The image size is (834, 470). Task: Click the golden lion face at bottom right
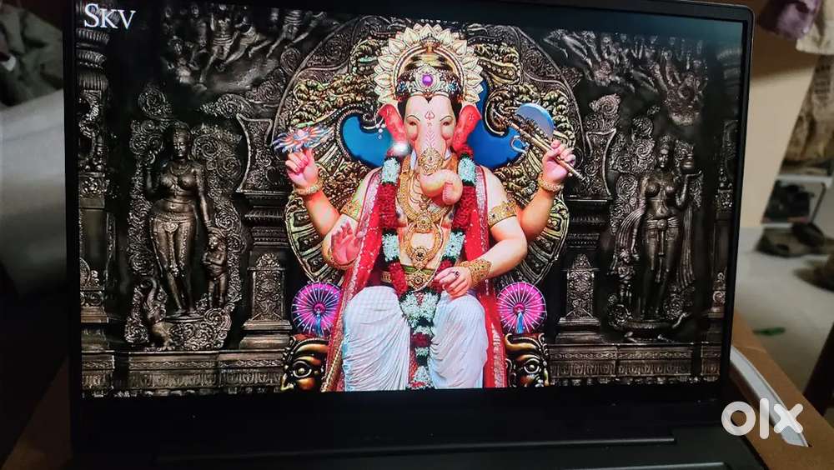coord(527,360)
